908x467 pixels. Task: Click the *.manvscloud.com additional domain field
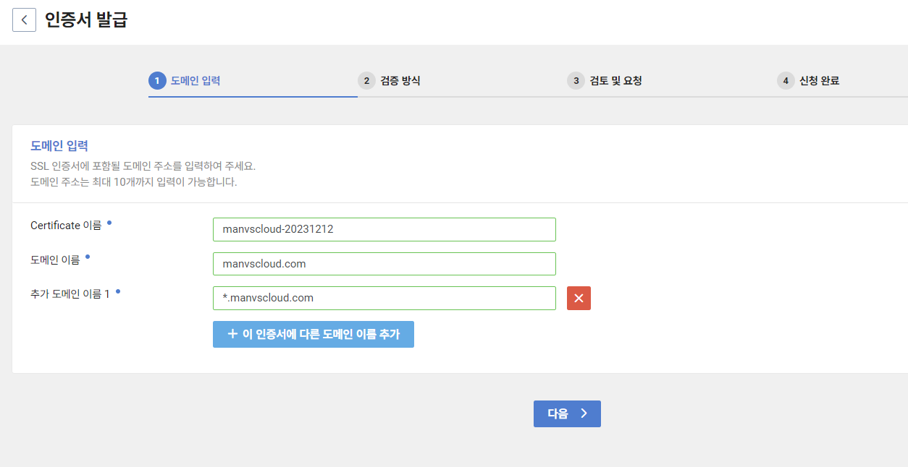click(x=384, y=298)
